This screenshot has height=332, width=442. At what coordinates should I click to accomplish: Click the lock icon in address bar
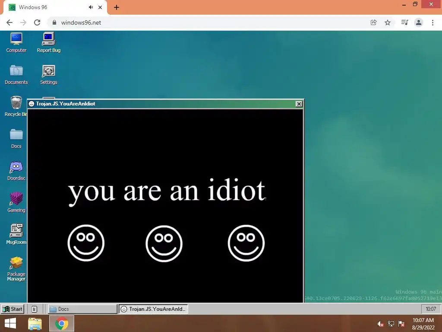(54, 22)
